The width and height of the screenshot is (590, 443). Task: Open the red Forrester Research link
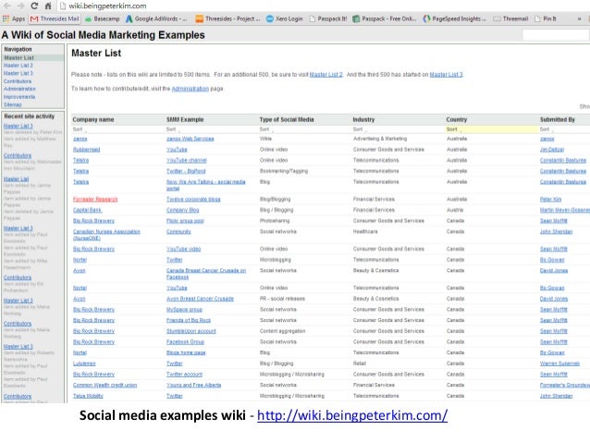pyautogui.click(x=95, y=200)
